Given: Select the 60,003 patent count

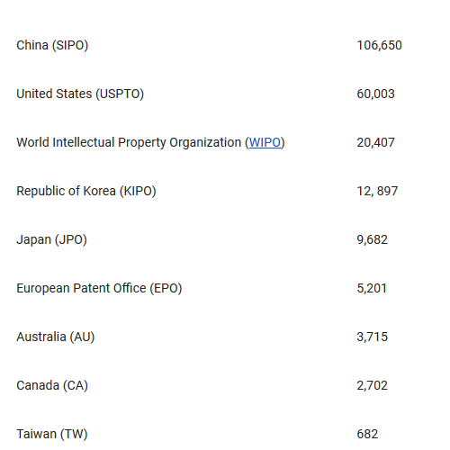Looking at the screenshot, I should (x=375, y=94).
